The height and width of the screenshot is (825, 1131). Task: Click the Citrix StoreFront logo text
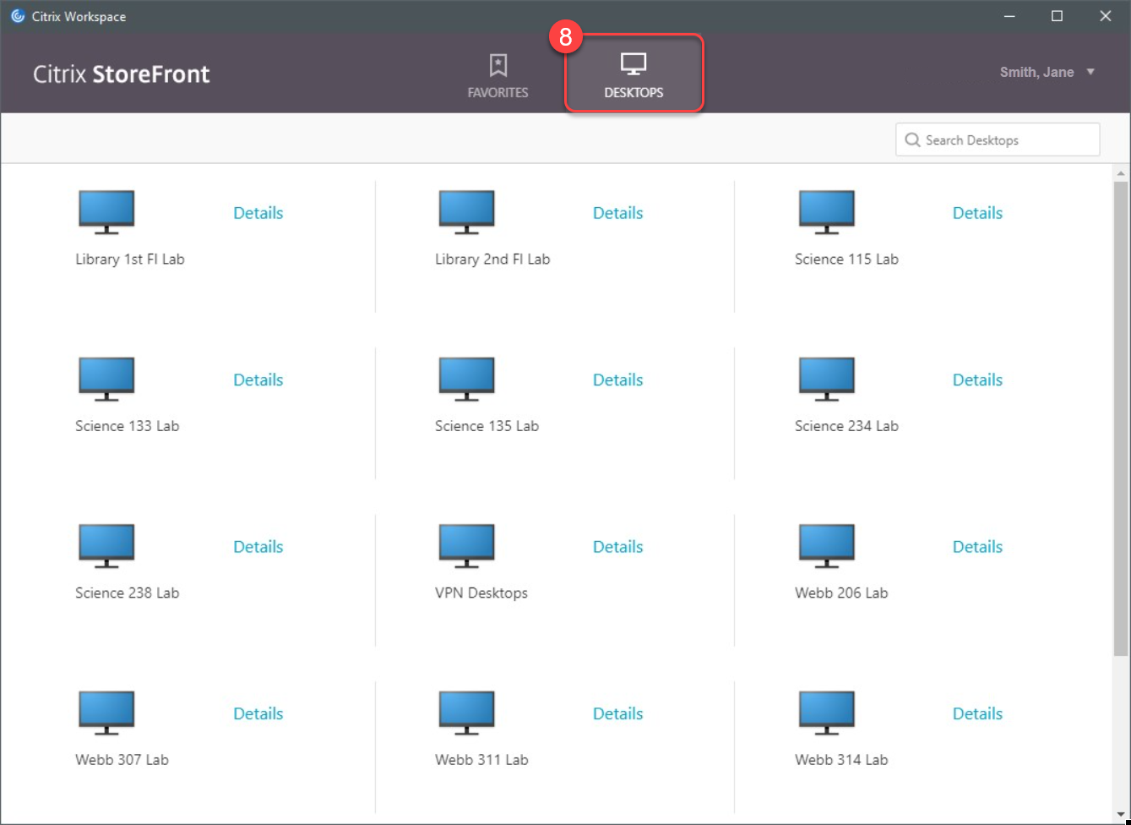click(x=122, y=74)
